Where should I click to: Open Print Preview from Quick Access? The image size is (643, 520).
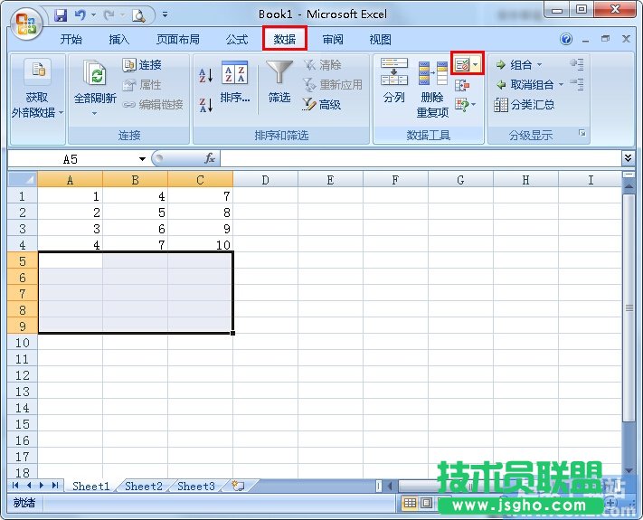pyautogui.click(x=138, y=15)
